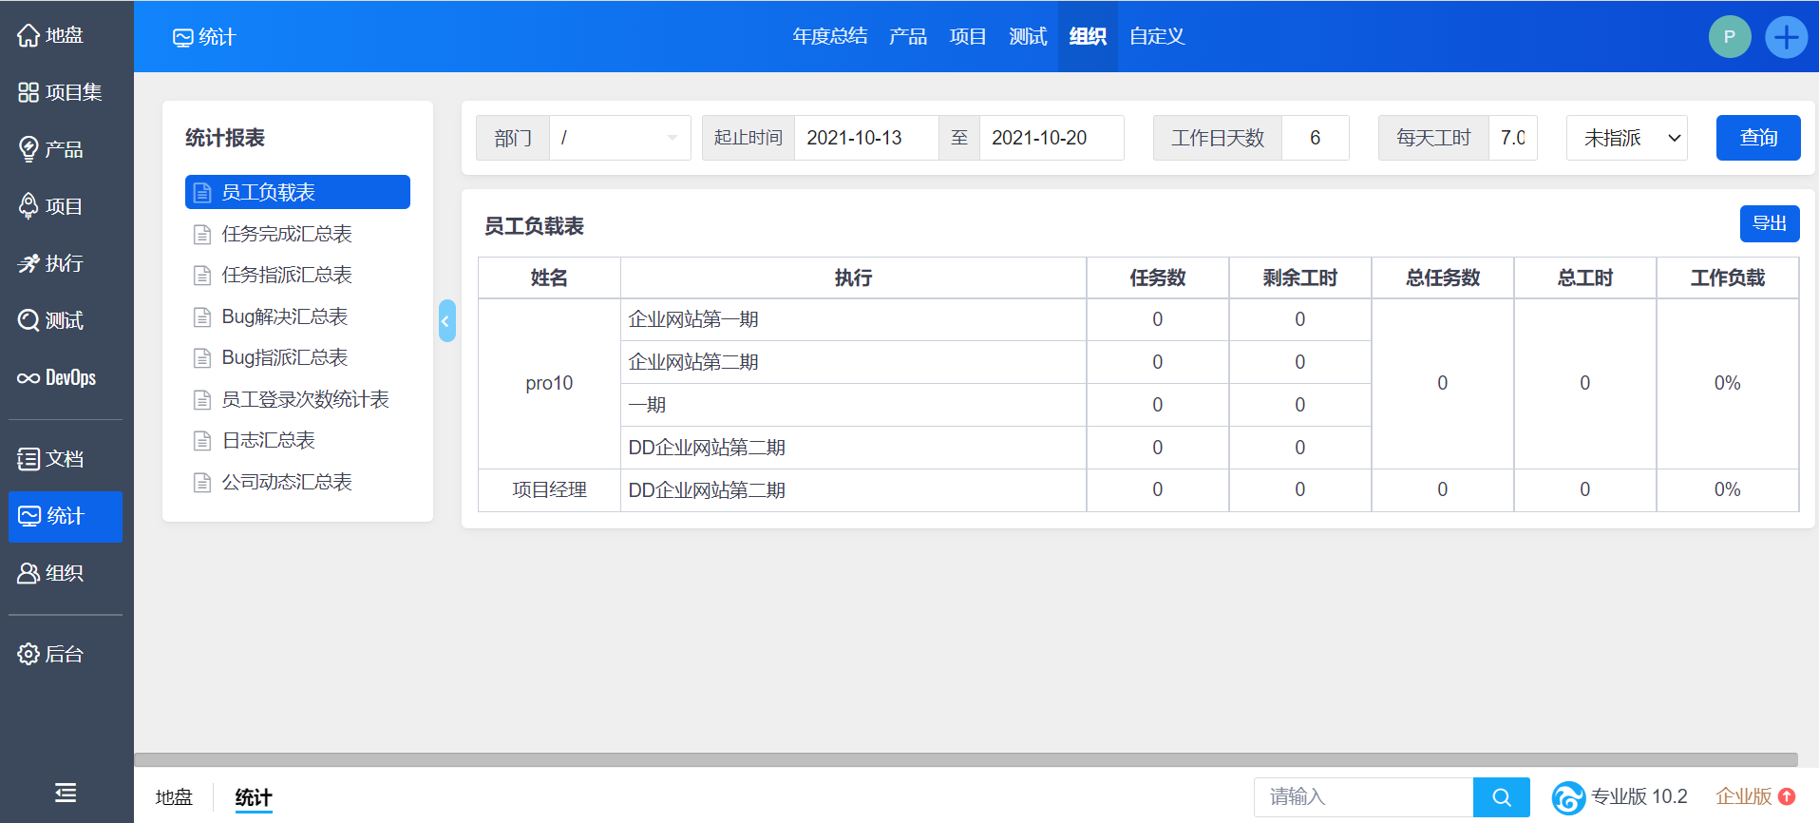
Task: Open DevOps infinity icon in sidebar
Action: pos(28,377)
